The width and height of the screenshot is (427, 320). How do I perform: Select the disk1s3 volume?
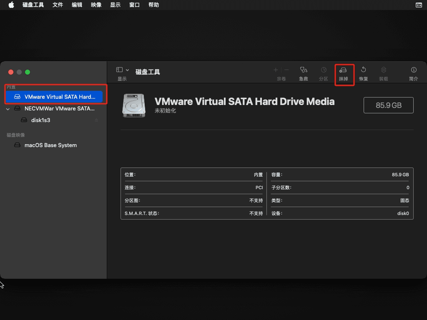pos(40,120)
